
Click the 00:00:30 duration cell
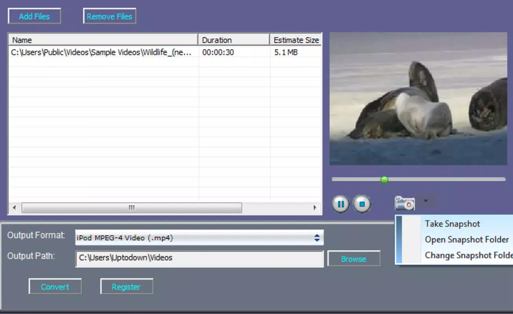[218, 52]
